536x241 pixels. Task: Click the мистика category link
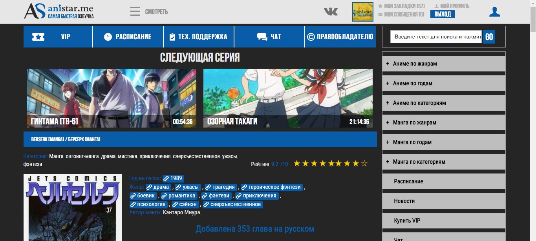(x=127, y=156)
